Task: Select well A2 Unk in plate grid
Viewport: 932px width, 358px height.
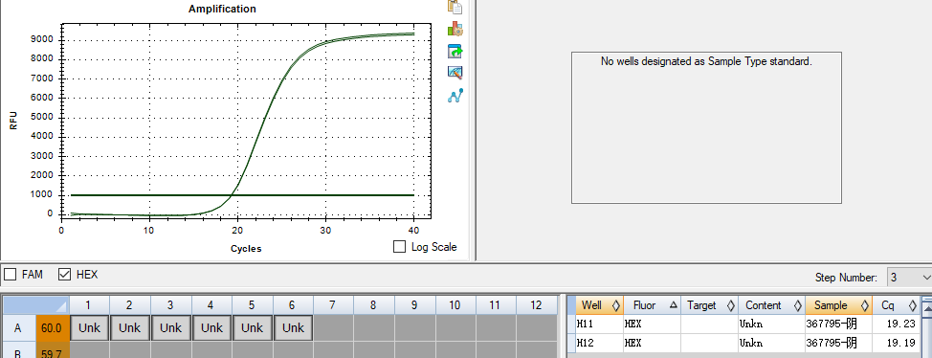Action: (129, 327)
